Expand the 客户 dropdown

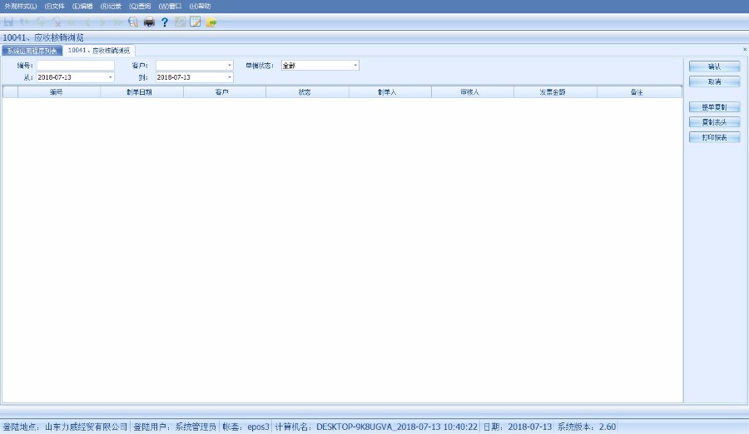[230, 66]
